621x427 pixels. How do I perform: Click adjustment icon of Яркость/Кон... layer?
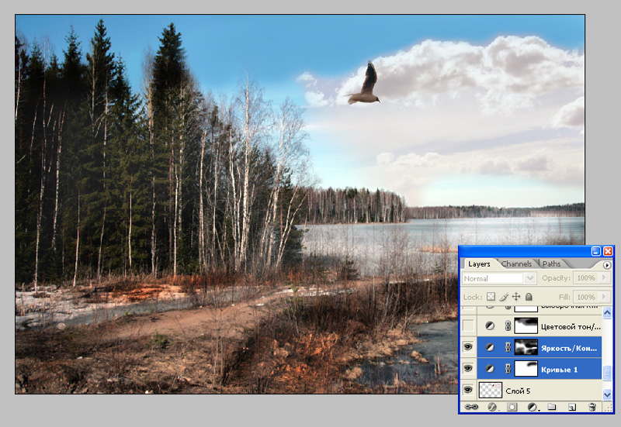[x=490, y=347]
